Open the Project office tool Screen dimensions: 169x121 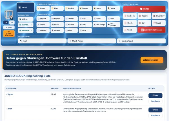coord(57,19)
